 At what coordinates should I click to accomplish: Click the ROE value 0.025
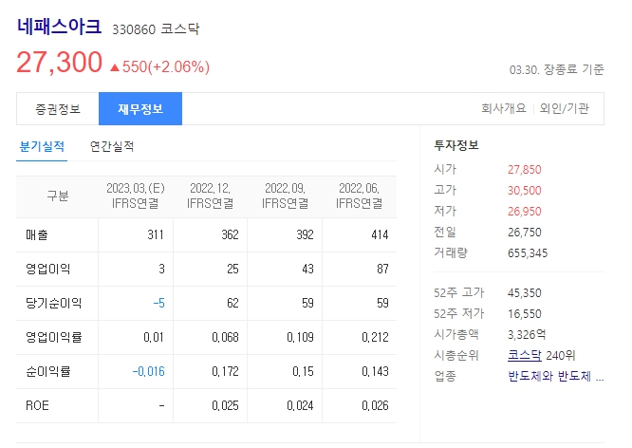(x=225, y=405)
